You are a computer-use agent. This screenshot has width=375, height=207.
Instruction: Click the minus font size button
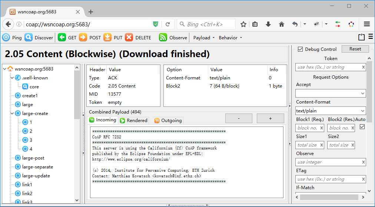click(239, 118)
